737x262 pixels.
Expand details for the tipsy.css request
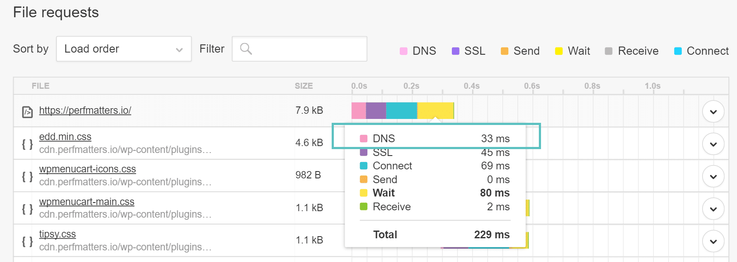click(713, 240)
